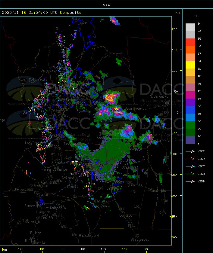Click the Pincheira map label
The width and height of the screenshot is (213, 253).
[33, 206]
